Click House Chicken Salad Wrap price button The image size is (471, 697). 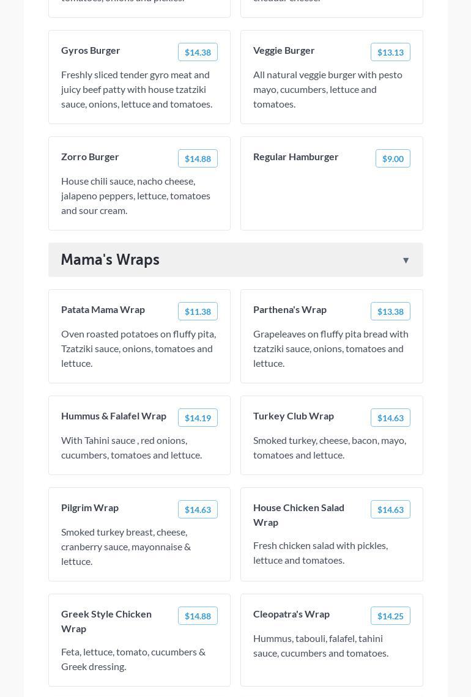pyautogui.click(x=390, y=510)
